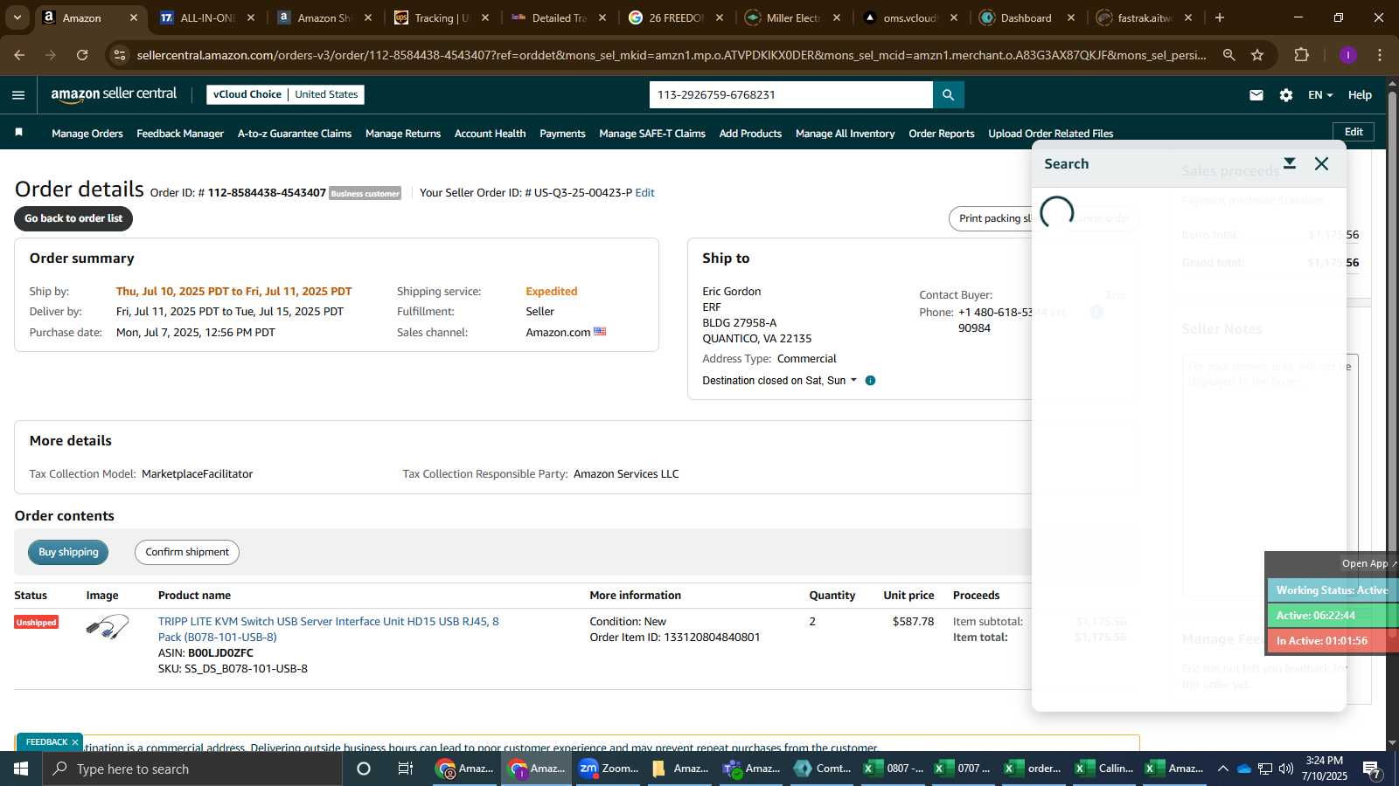This screenshot has width=1399, height=786.
Task: Open the order Excel workbook in the taskbar
Action: click(1033, 769)
